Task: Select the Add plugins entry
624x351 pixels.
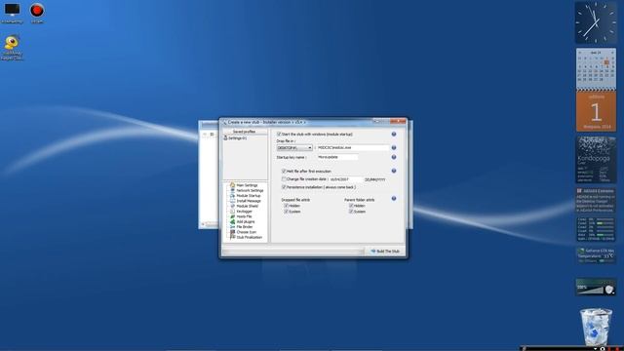Action: [246, 221]
